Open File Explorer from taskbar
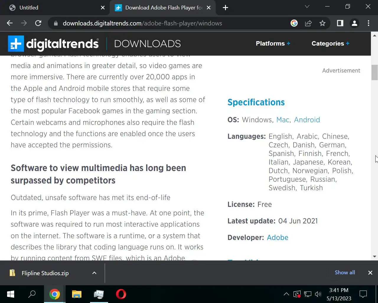378x303 pixels. [77, 294]
